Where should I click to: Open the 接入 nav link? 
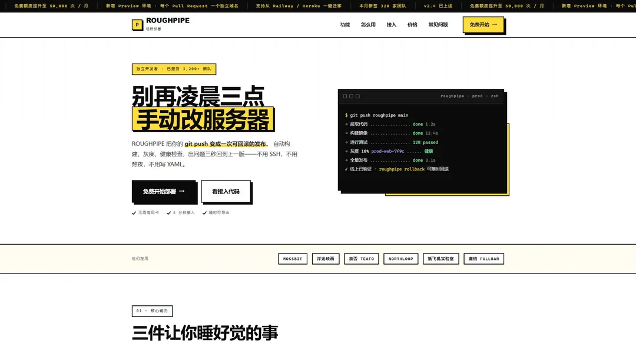click(x=392, y=25)
